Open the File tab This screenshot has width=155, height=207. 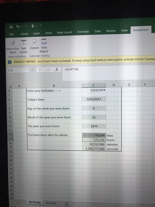(x=12, y=34)
